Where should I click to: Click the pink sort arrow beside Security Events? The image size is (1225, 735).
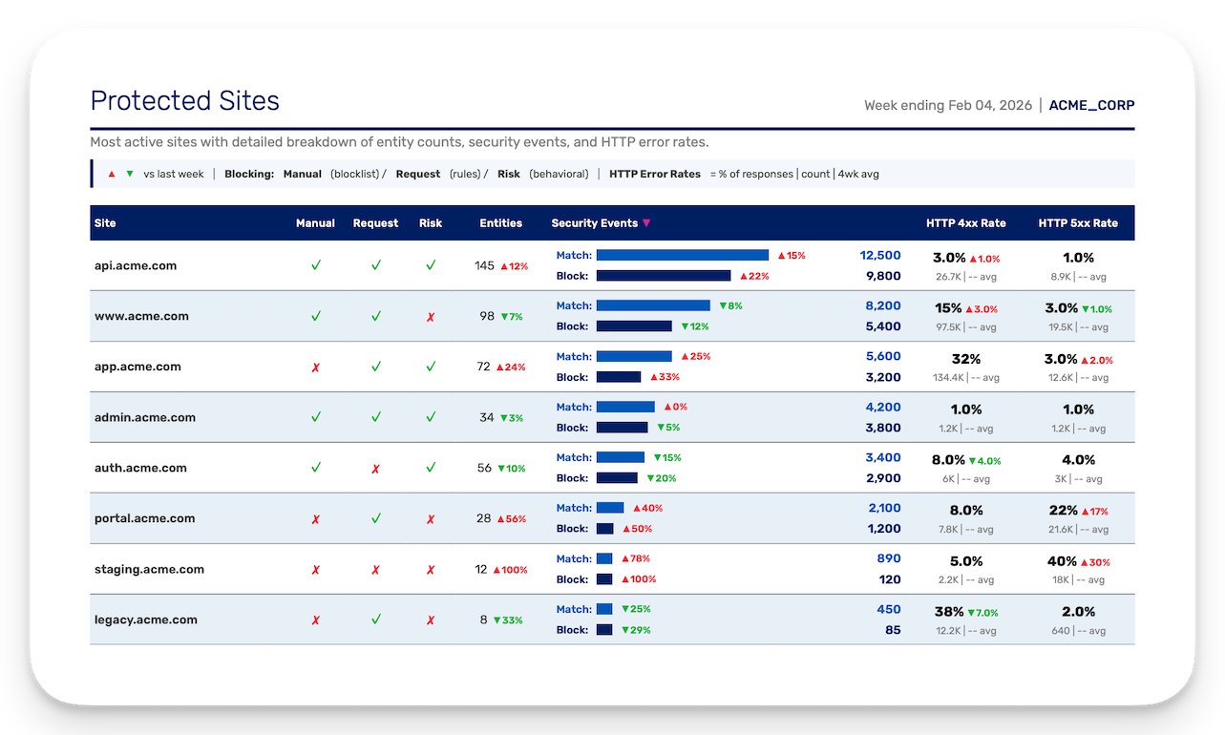tap(646, 223)
